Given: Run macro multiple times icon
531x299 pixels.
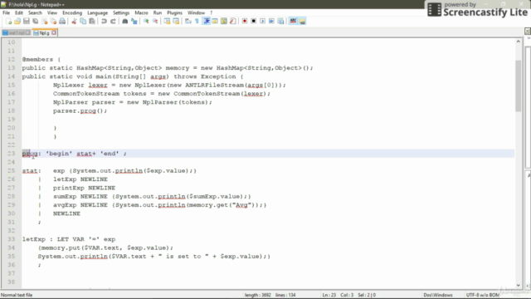Looking at the screenshot, I should pyautogui.click(x=271, y=22).
